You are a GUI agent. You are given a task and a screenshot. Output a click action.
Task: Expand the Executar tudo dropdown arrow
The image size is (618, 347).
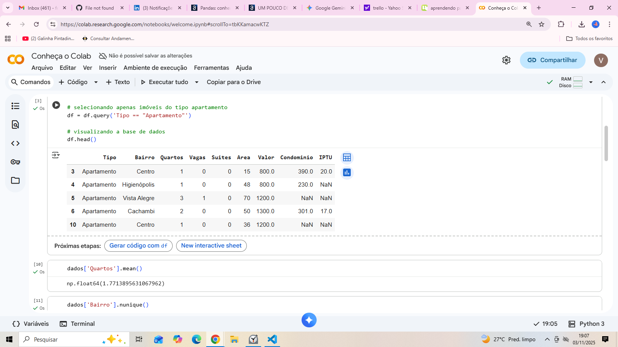tap(197, 82)
